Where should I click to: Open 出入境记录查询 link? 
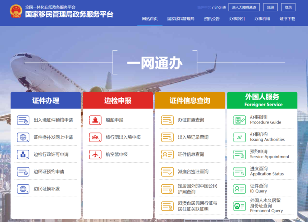[x=193, y=137]
